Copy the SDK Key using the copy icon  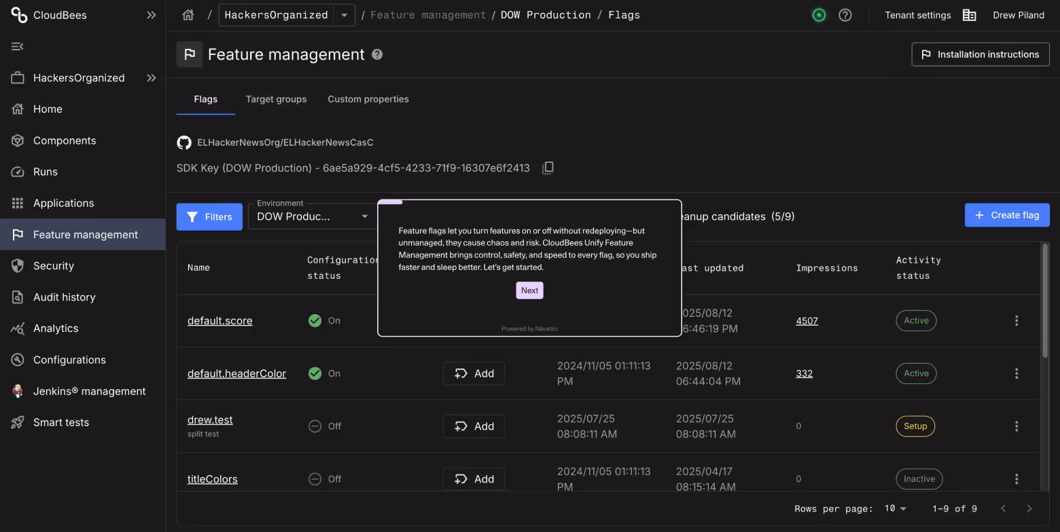coord(548,168)
